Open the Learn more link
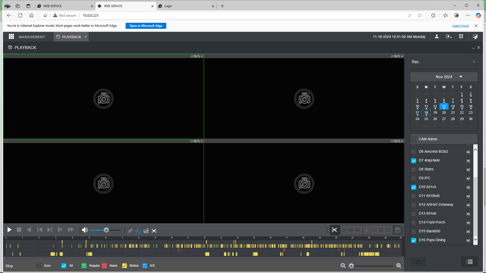This screenshot has height=273, width=486. click(460, 26)
